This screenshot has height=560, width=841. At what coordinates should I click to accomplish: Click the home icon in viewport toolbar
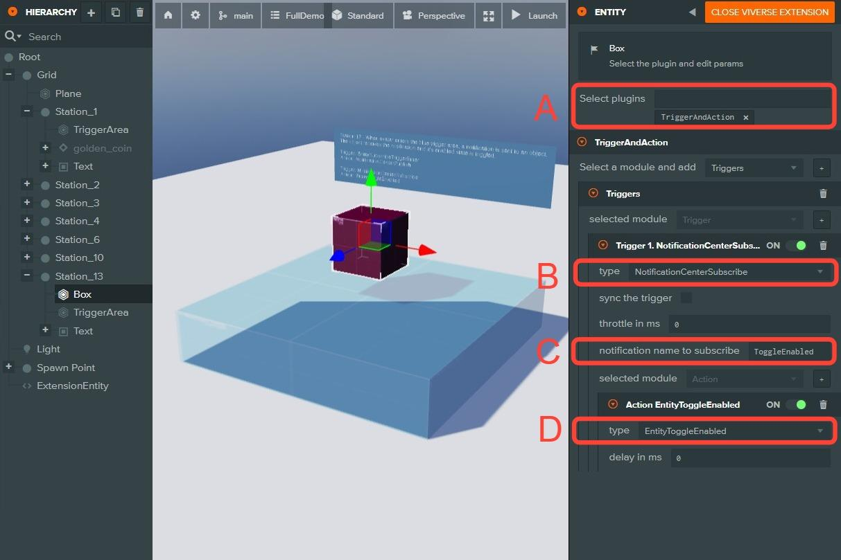(168, 15)
